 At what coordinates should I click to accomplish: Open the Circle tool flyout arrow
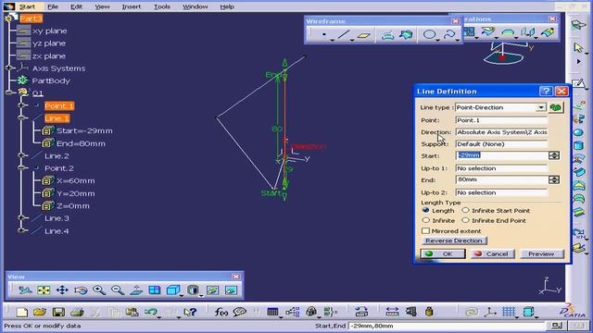pos(438,40)
